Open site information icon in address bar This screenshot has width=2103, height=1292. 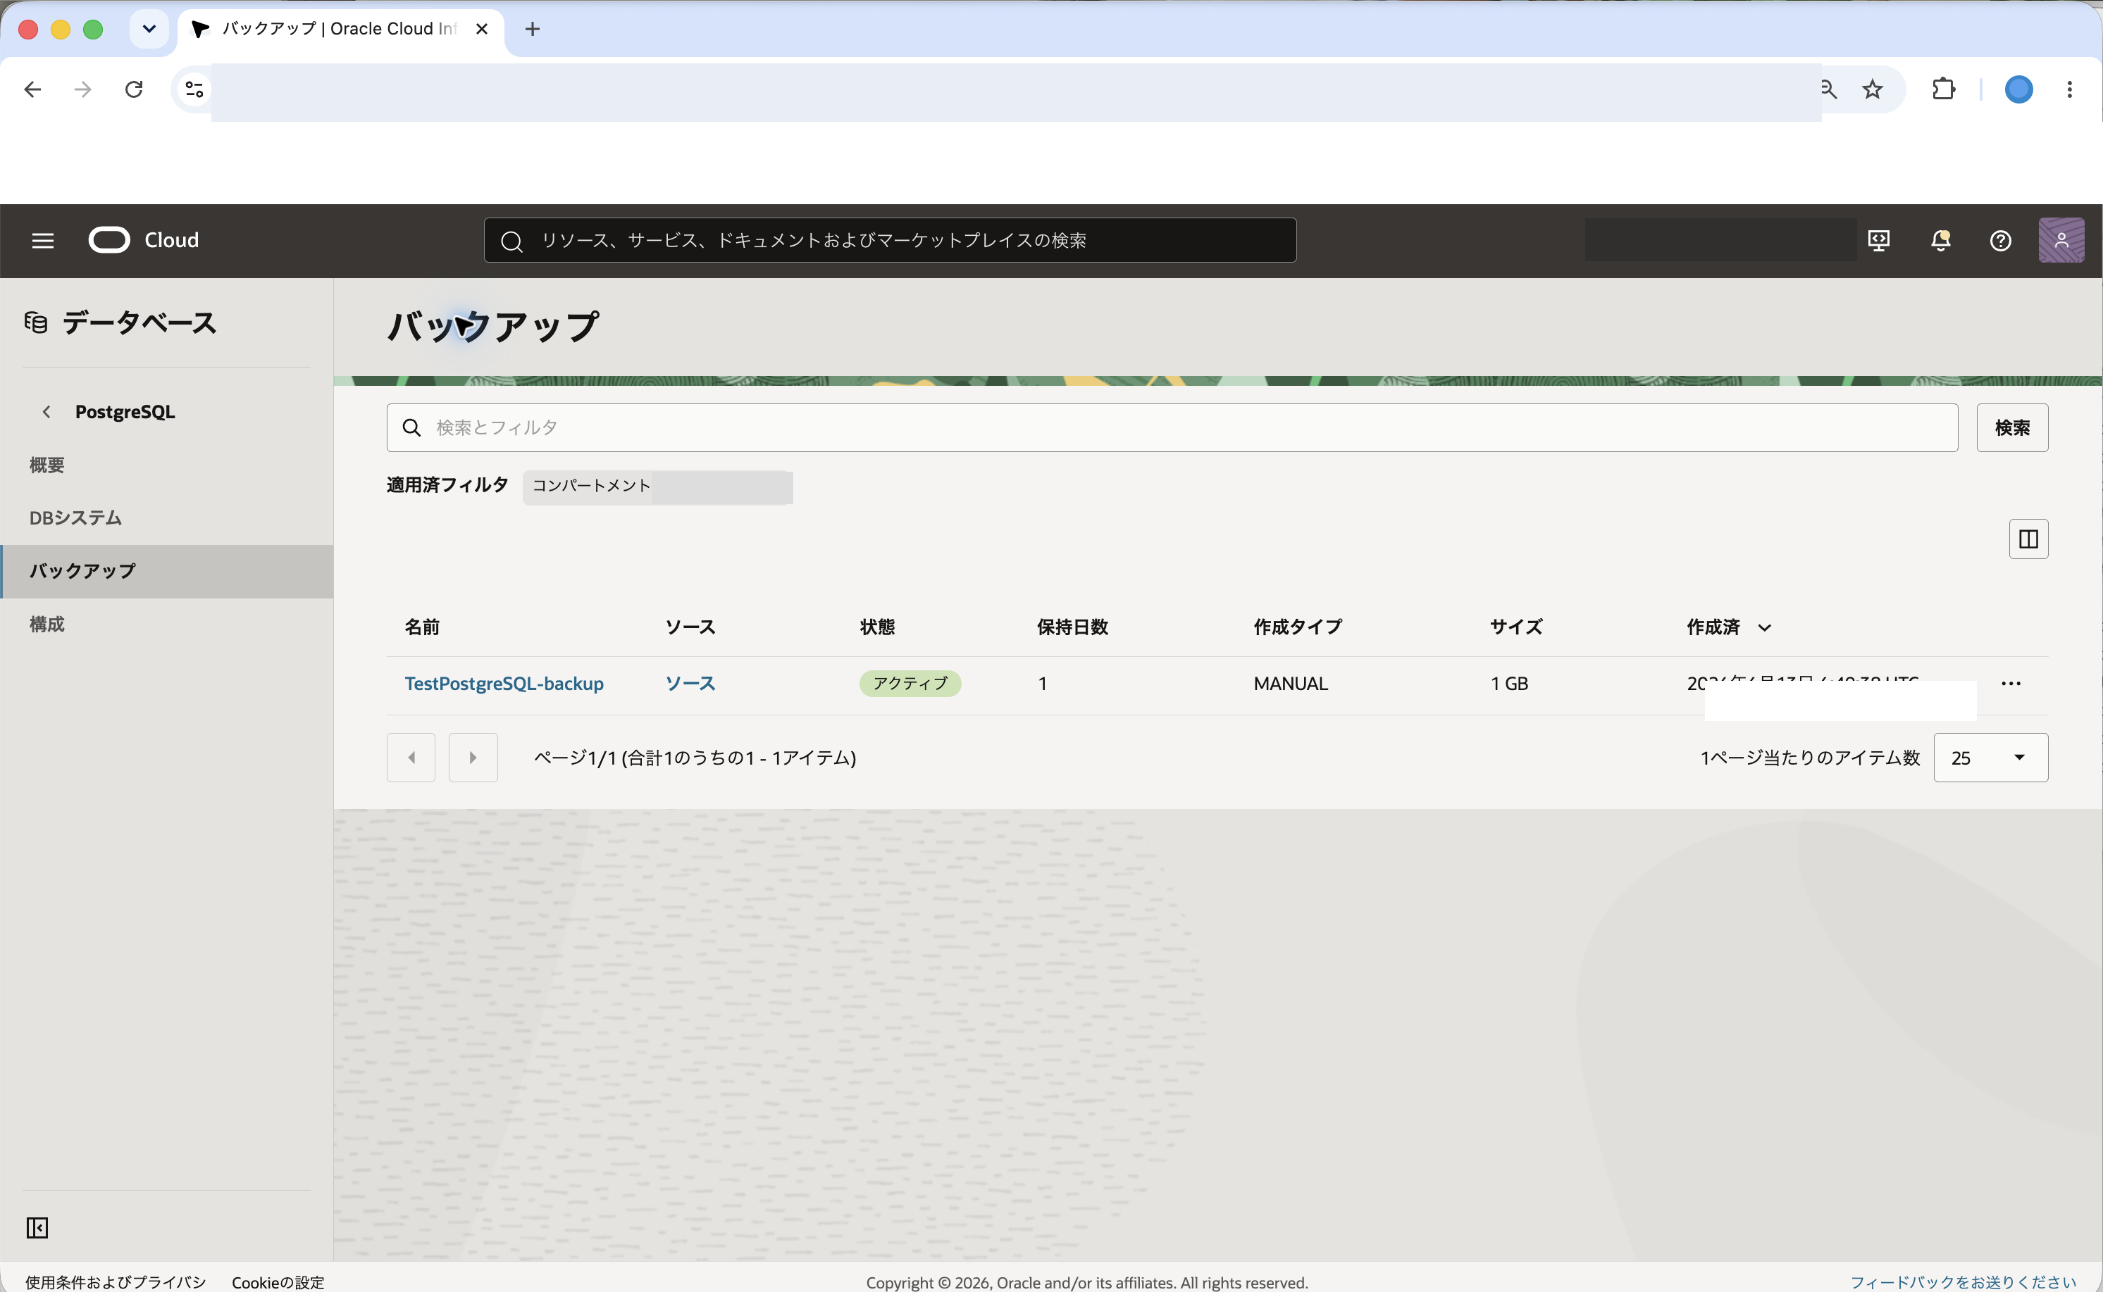[194, 89]
